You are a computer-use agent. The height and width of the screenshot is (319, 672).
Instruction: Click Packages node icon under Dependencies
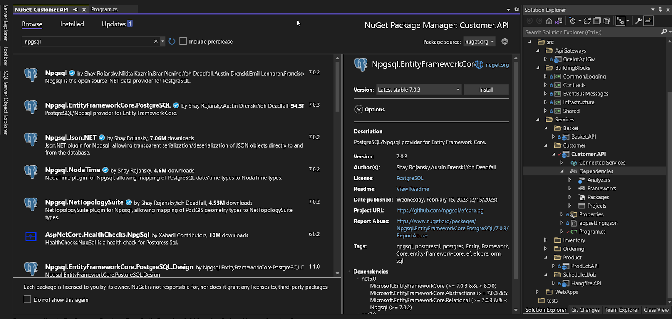[582, 197]
